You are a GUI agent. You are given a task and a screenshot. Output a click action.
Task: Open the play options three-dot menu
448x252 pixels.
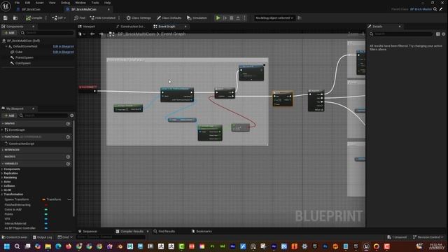pyautogui.click(x=244, y=18)
